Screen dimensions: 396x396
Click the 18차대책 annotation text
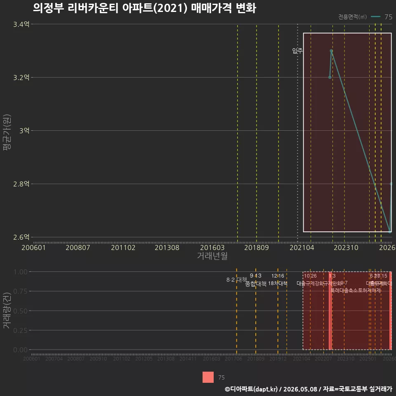click(278, 283)
